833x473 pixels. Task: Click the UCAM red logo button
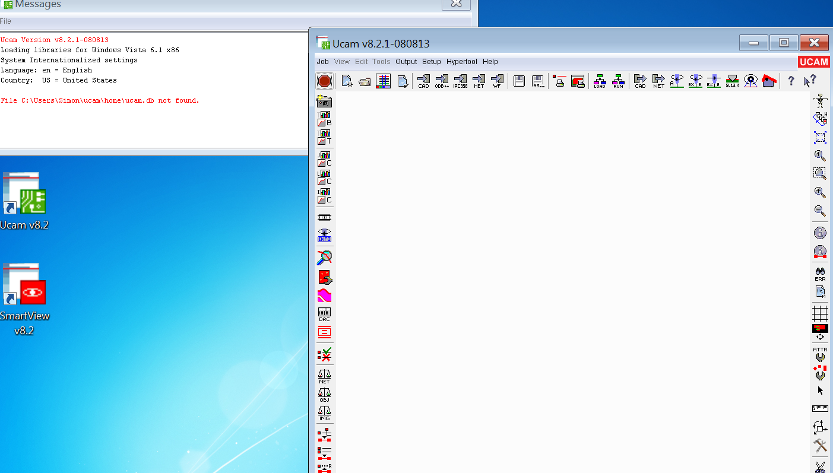(813, 62)
